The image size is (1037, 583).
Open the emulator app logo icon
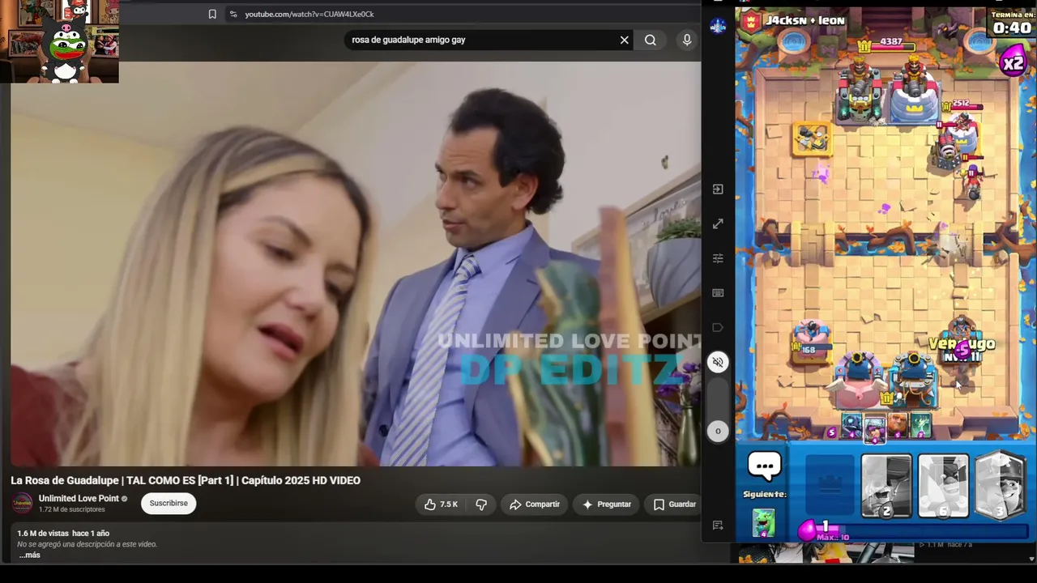[x=718, y=27]
